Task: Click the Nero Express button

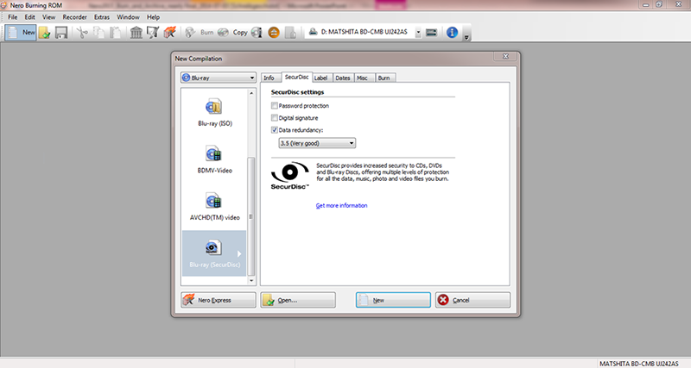Action: [219, 300]
